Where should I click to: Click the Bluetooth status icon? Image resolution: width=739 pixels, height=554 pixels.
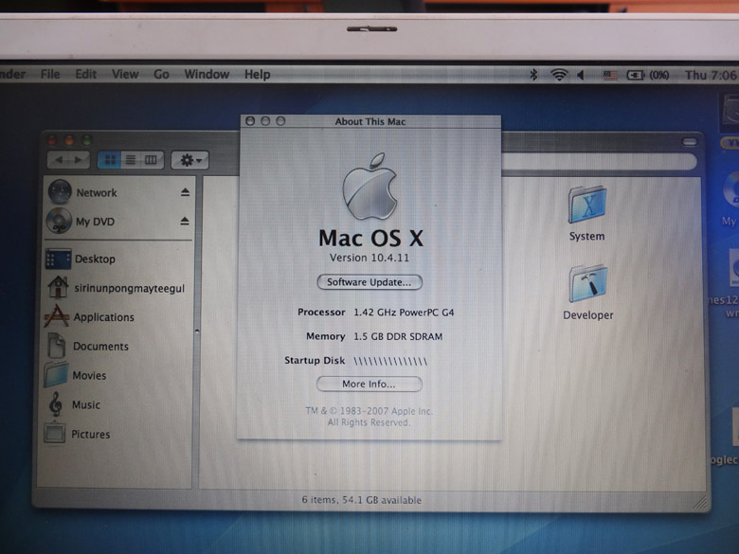[x=533, y=75]
